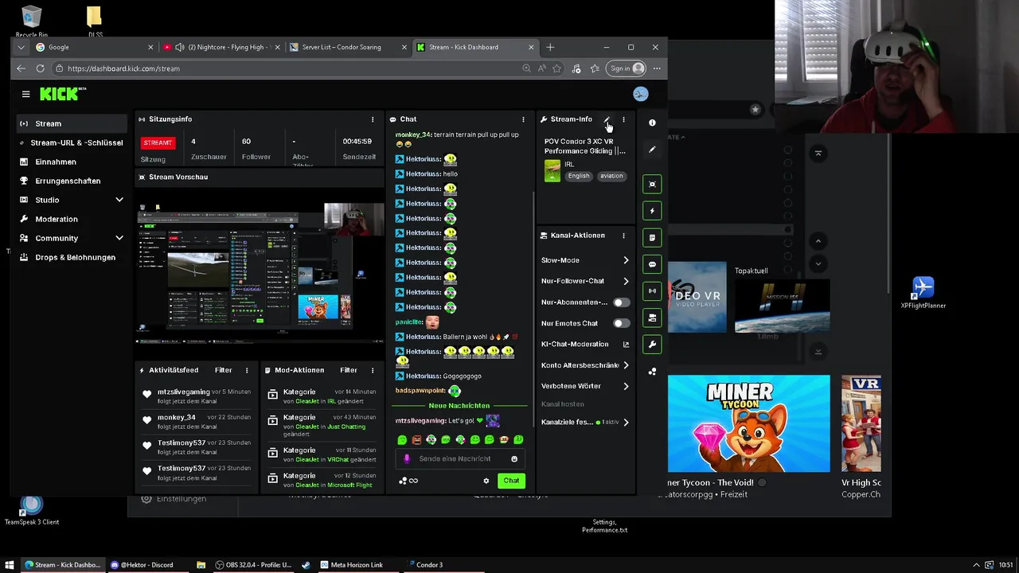This screenshot has height=573, width=1019.
Task: Go back in the browser
Action: (21, 68)
